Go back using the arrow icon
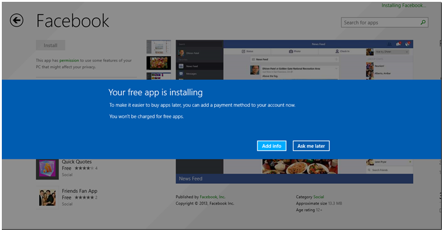The image size is (443, 231). 16,20
